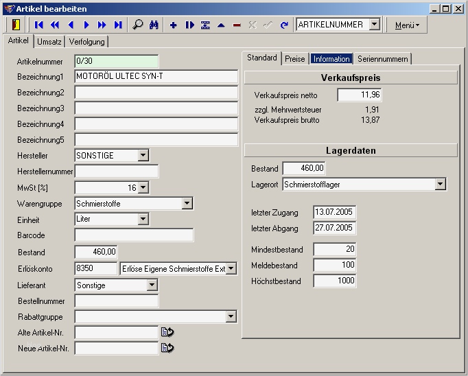
Task: Select the Seriennummern tab
Action: tap(382, 59)
